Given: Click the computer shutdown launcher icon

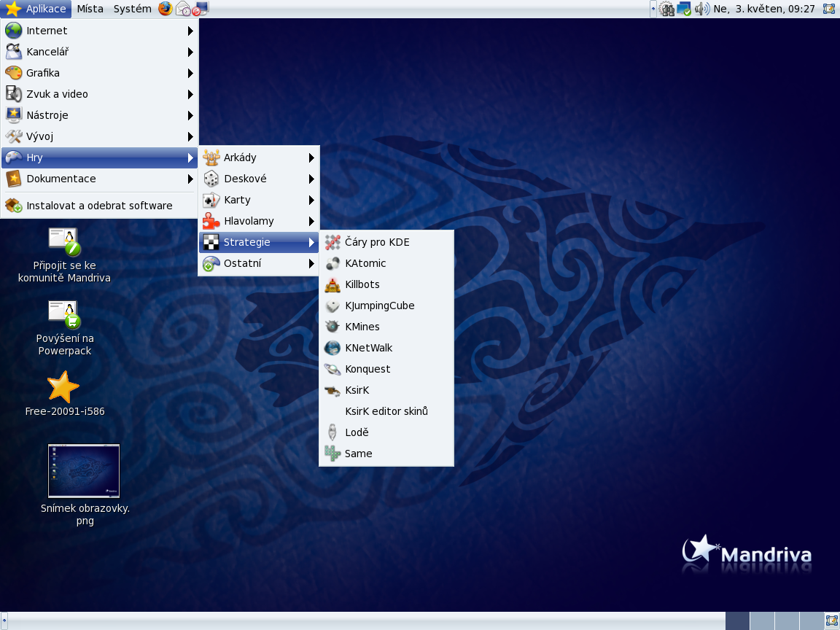Looking at the screenshot, I should pyautogui.click(x=201, y=9).
